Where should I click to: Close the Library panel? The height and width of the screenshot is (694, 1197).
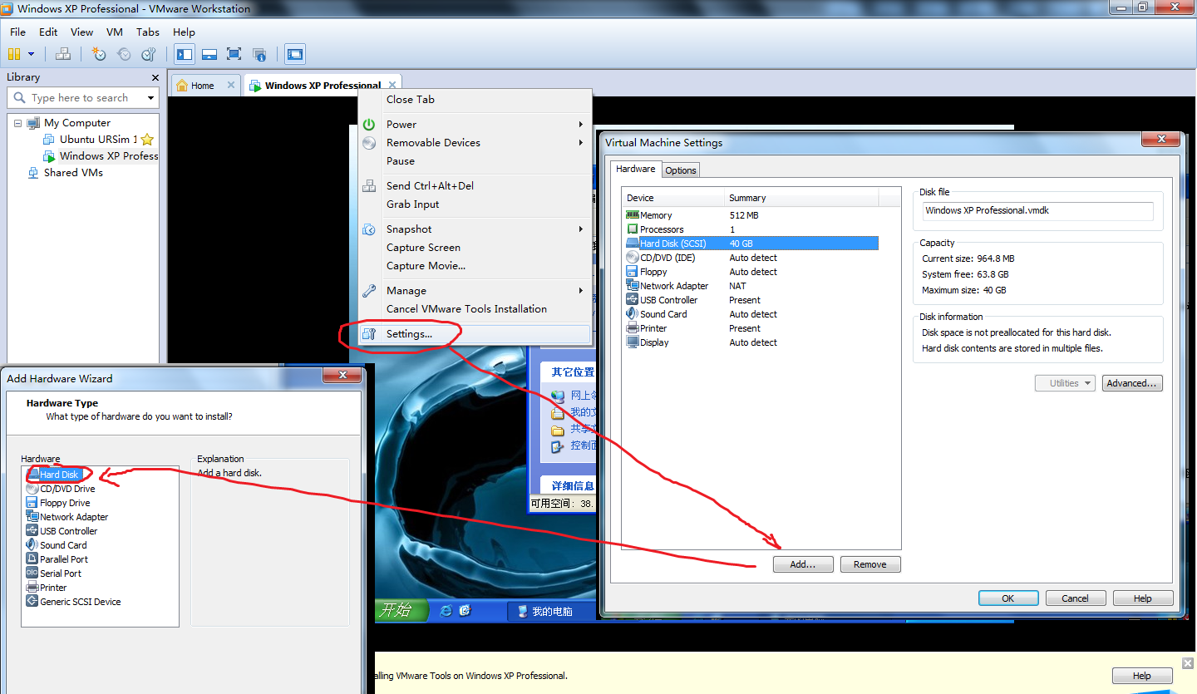(x=155, y=77)
